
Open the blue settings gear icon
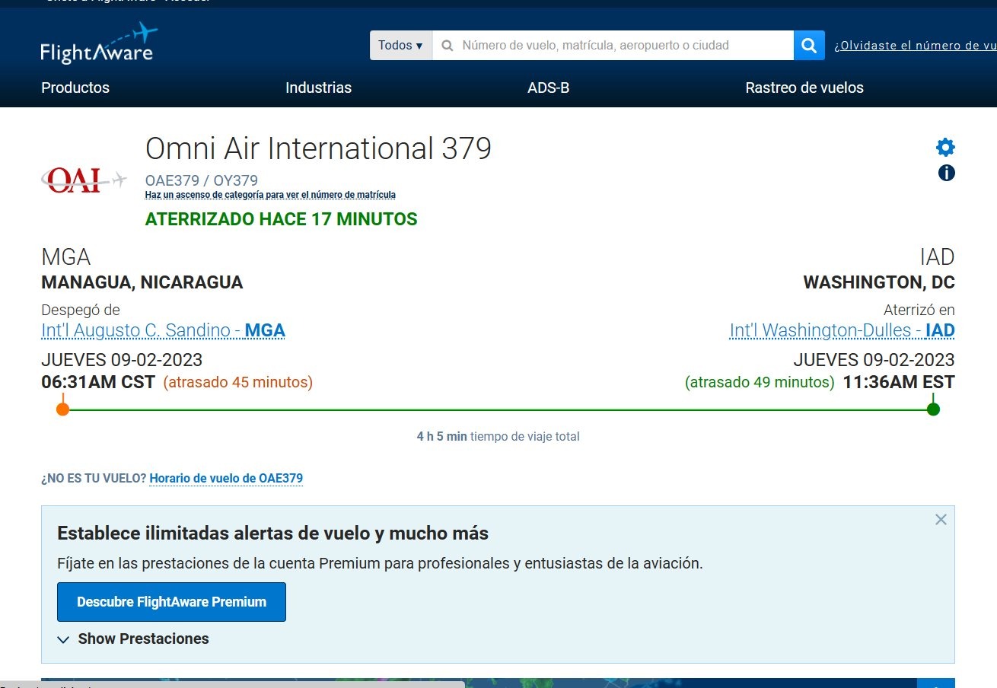945,147
